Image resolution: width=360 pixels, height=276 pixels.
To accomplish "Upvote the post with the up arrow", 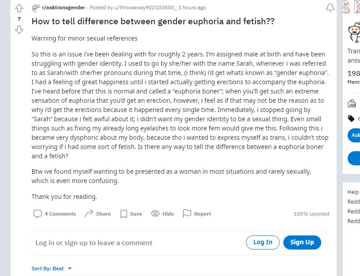I will pos(19,8).
